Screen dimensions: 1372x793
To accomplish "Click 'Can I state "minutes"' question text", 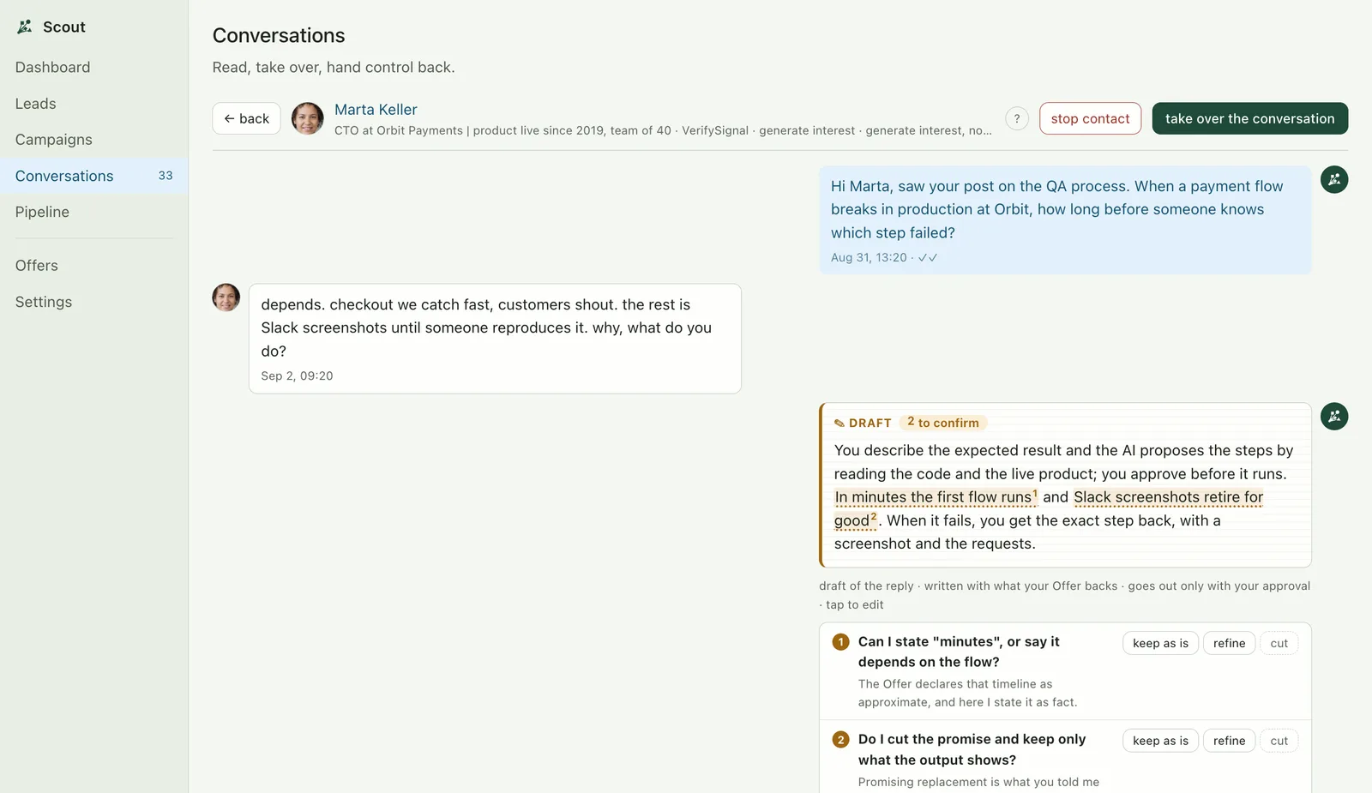I will (959, 652).
